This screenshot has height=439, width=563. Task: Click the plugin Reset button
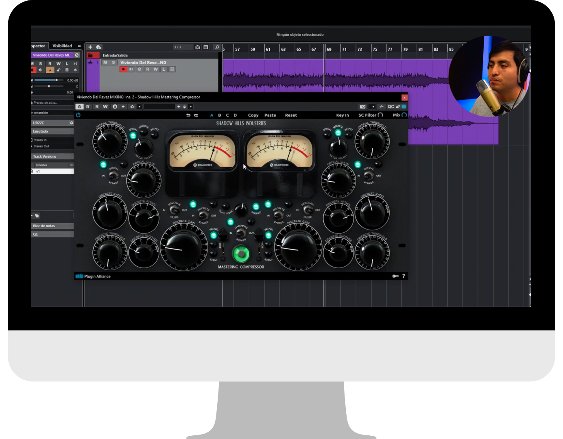point(291,115)
